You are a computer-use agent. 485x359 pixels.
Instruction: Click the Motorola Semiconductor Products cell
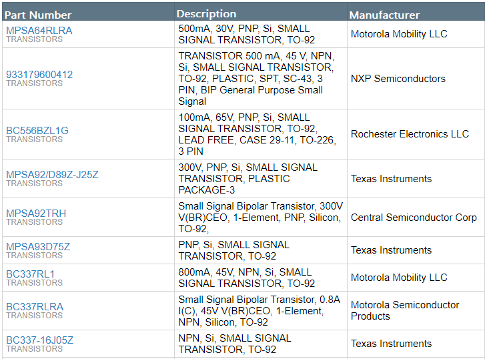coord(405,310)
